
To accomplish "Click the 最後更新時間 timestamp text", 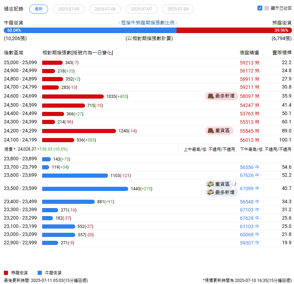I will coord(46,280).
